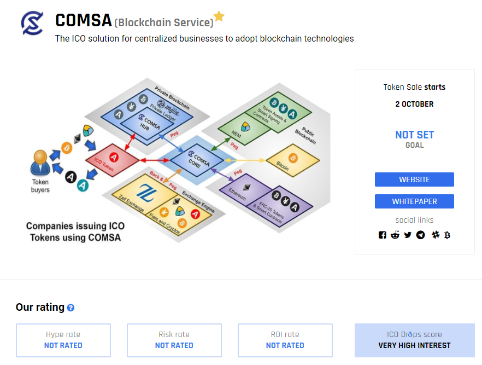
Task: Select the Hype rate card
Action: pyautogui.click(x=63, y=340)
